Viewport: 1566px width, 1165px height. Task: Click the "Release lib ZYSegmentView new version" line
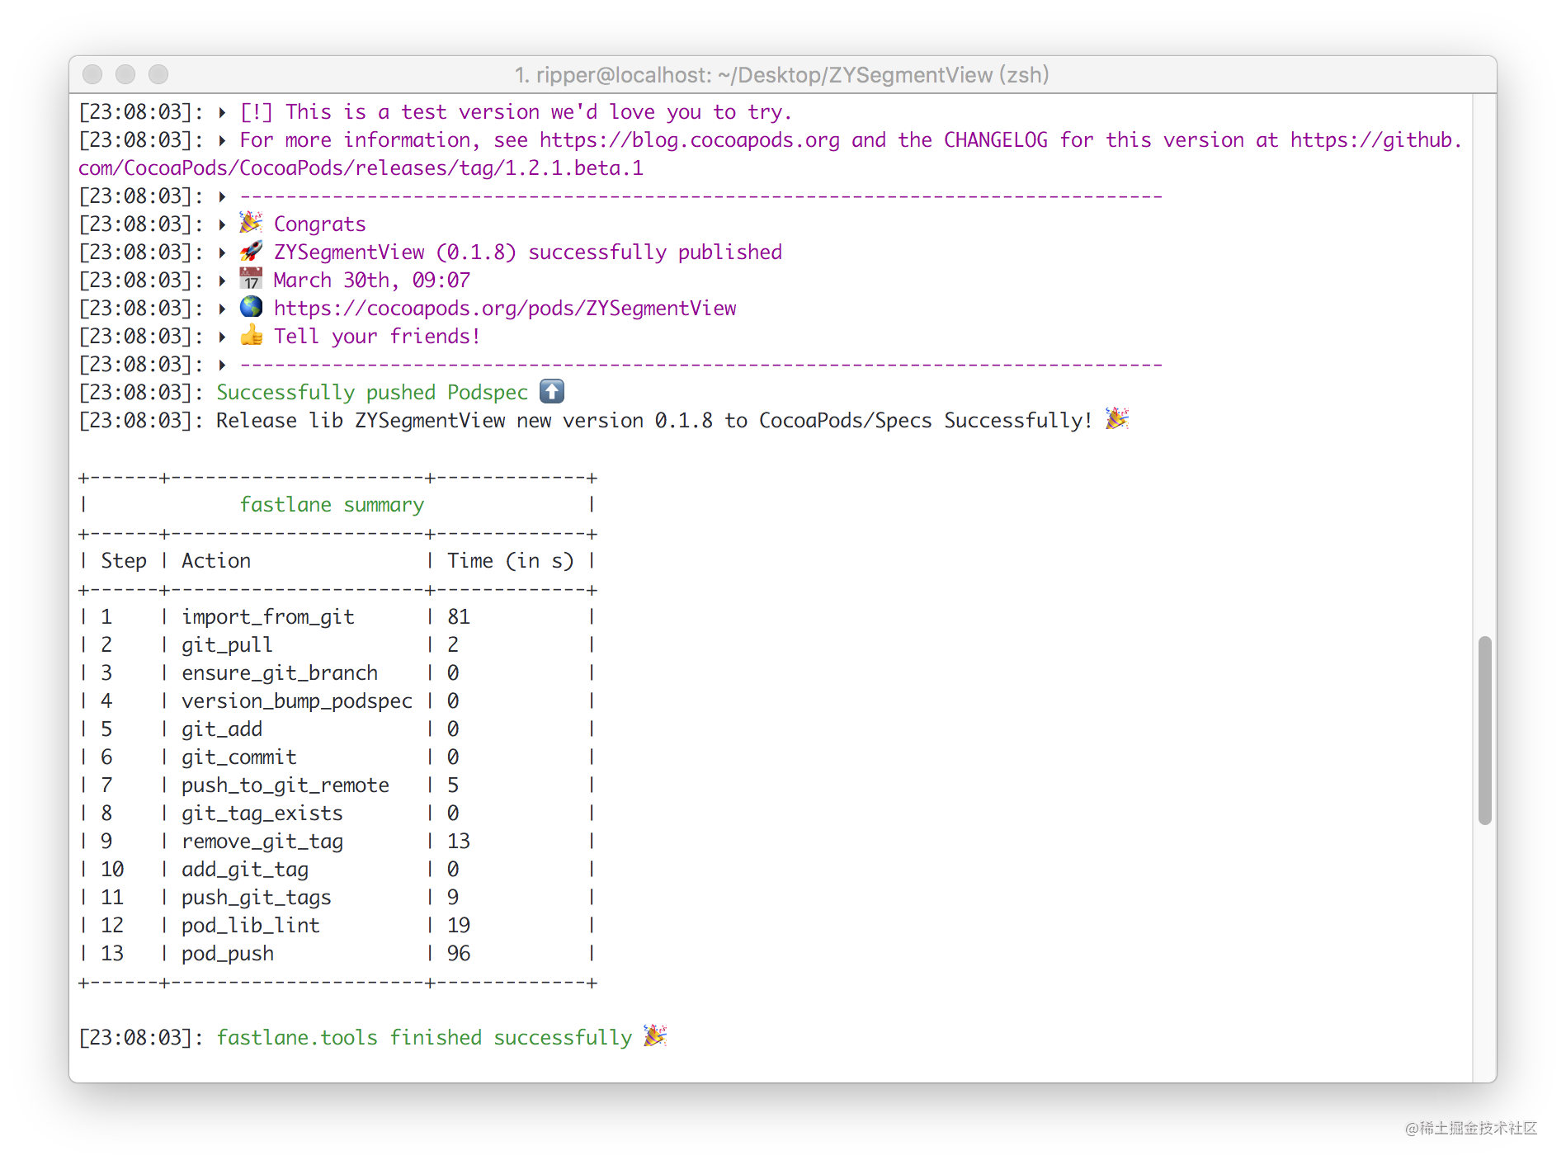654,420
